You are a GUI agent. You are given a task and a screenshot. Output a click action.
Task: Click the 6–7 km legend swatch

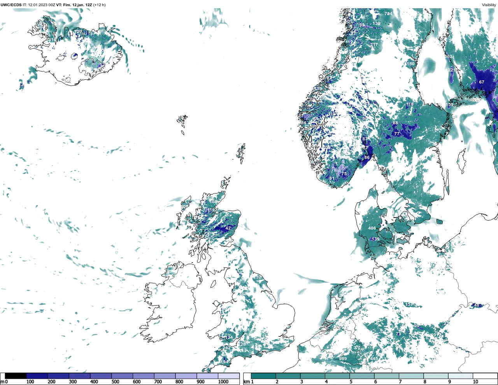coord(386,376)
